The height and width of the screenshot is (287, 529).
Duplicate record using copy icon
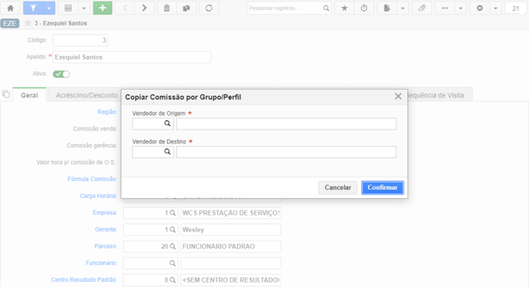click(186, 8)
